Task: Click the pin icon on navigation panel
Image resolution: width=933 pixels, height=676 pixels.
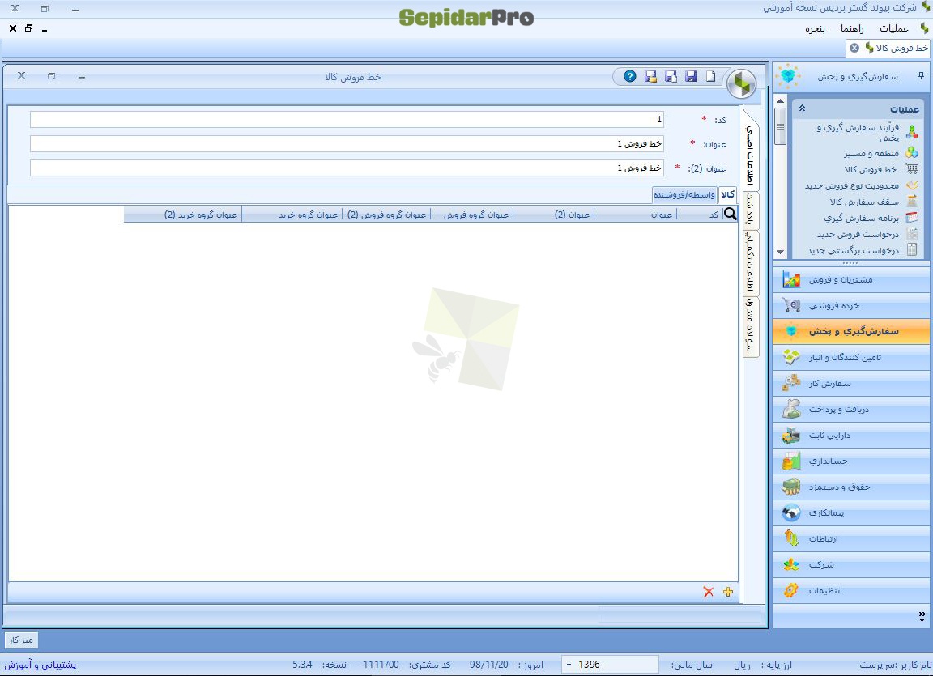Action: [921, 75]
